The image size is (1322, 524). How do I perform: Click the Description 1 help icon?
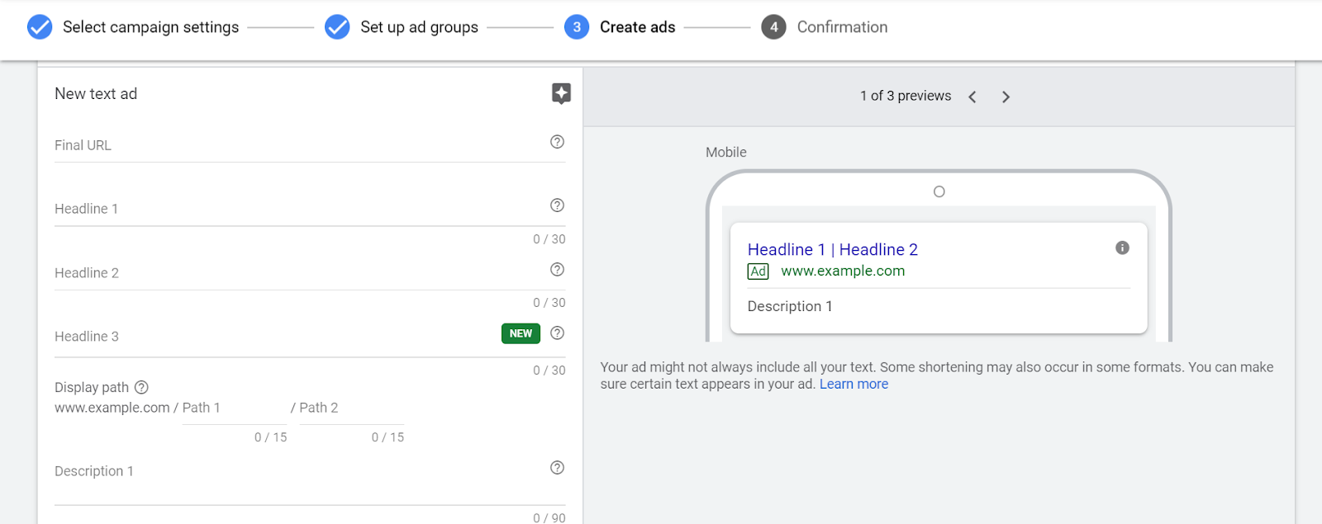(557, 468)
